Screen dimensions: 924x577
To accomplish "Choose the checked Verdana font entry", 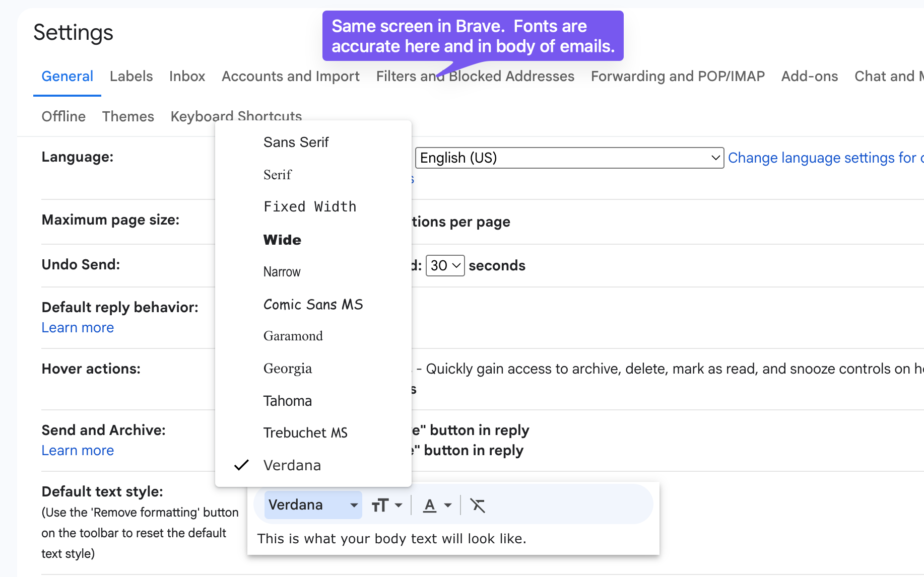I will coord(292,465).
